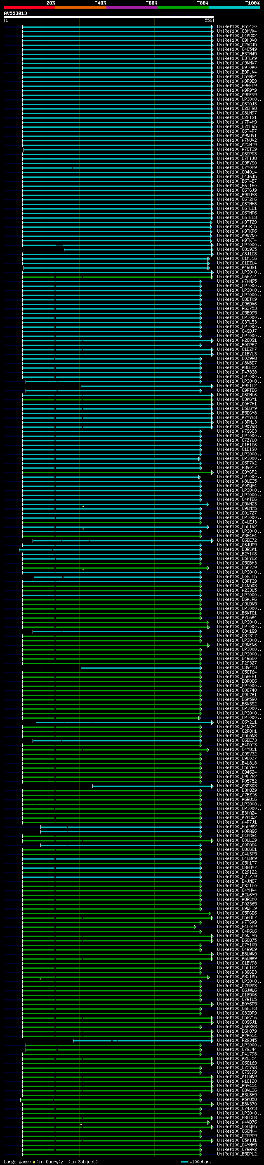Select the UniRef100_A5K858 label
Image resolution: width=264 pixels, height=1165 pixels.
coord(237,1099)
